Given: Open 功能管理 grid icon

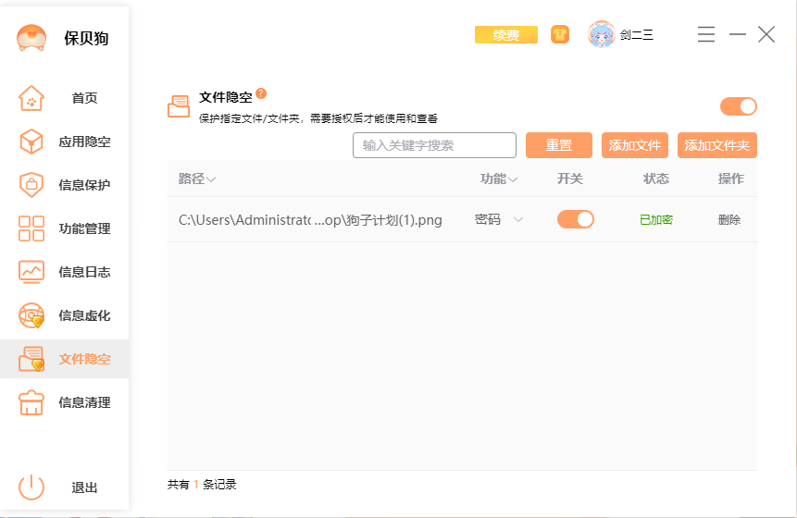Looking at the screenshot, I should tap(31, 228).
